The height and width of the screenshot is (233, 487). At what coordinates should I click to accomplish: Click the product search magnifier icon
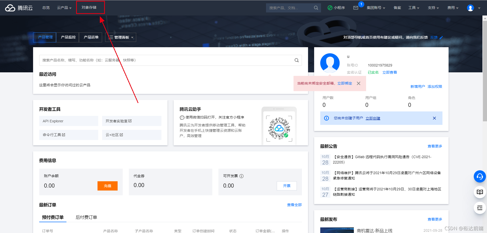[x=297, y=60]
